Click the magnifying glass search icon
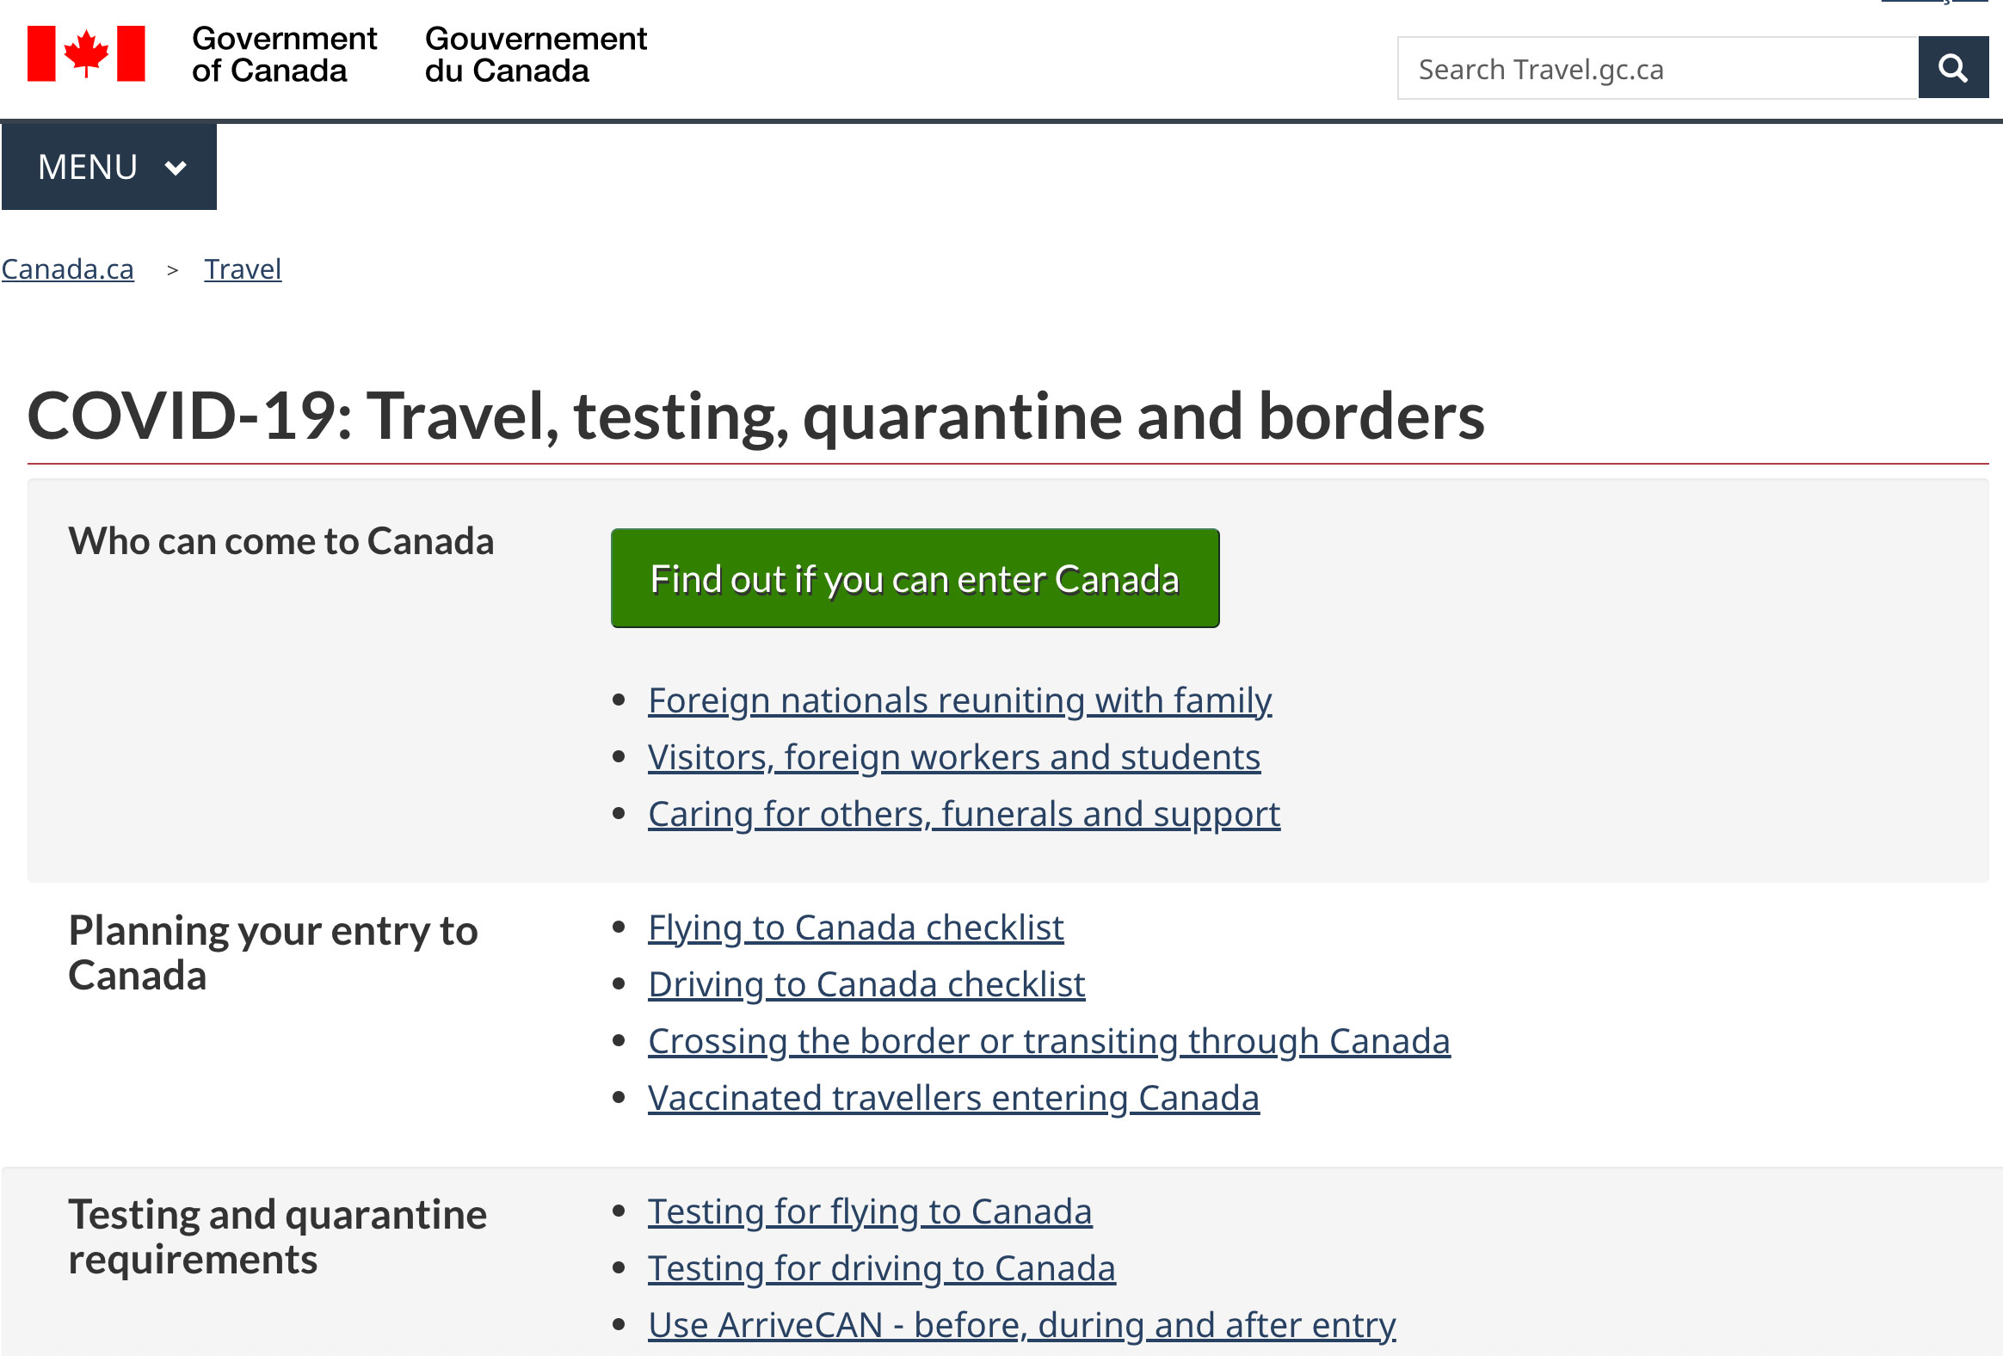2003x1356 pixels. (x=1952, y=68)
